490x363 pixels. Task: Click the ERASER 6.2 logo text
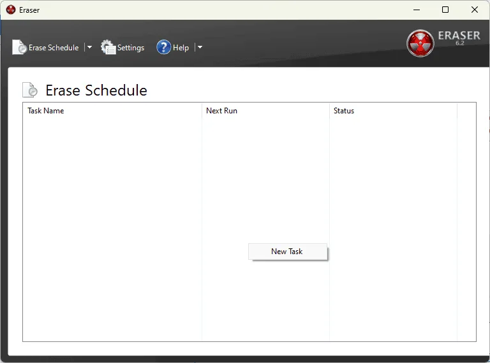(x=459, y=38)
